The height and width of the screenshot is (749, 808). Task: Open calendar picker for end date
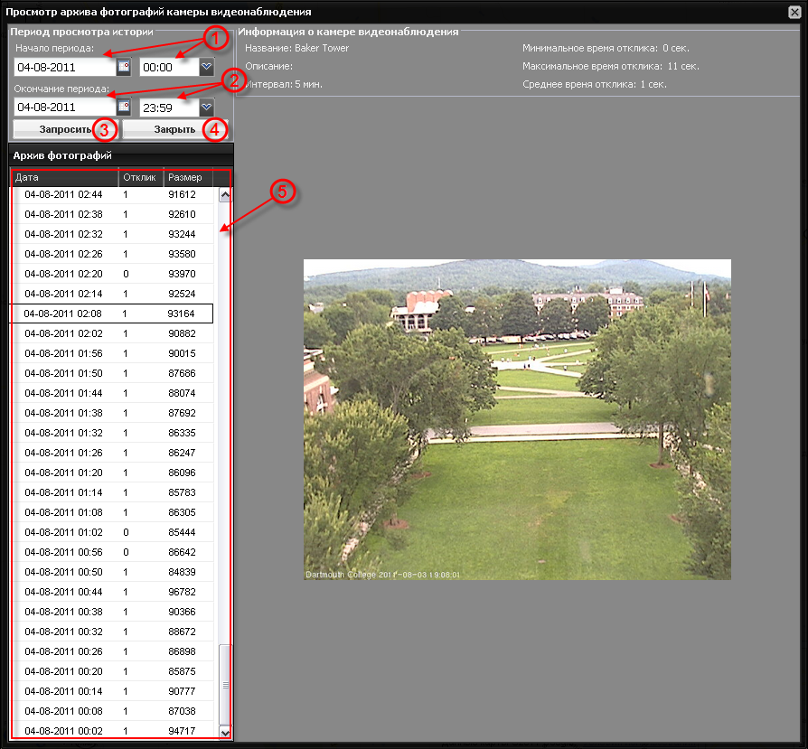pyautogui.click(x=124, y=108)
